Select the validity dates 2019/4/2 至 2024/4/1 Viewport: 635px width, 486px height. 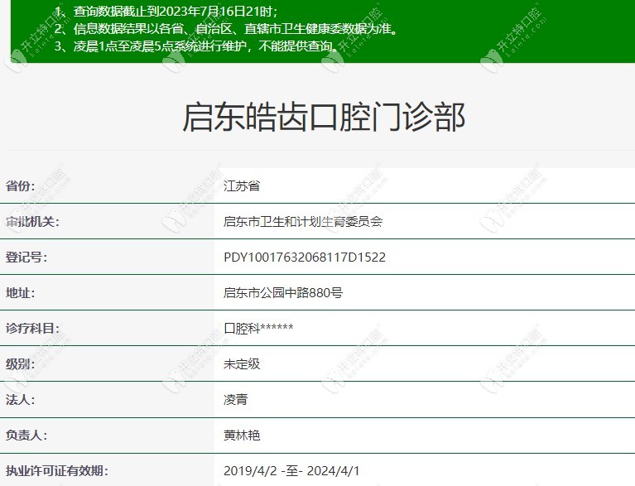291,471
